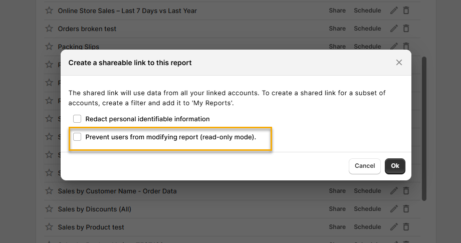
Task: Trash the Sales by Discounts (All) report
Action: [x=406, y=209]
